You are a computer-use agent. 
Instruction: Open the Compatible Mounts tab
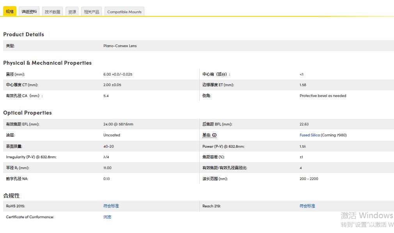[124, 12]
